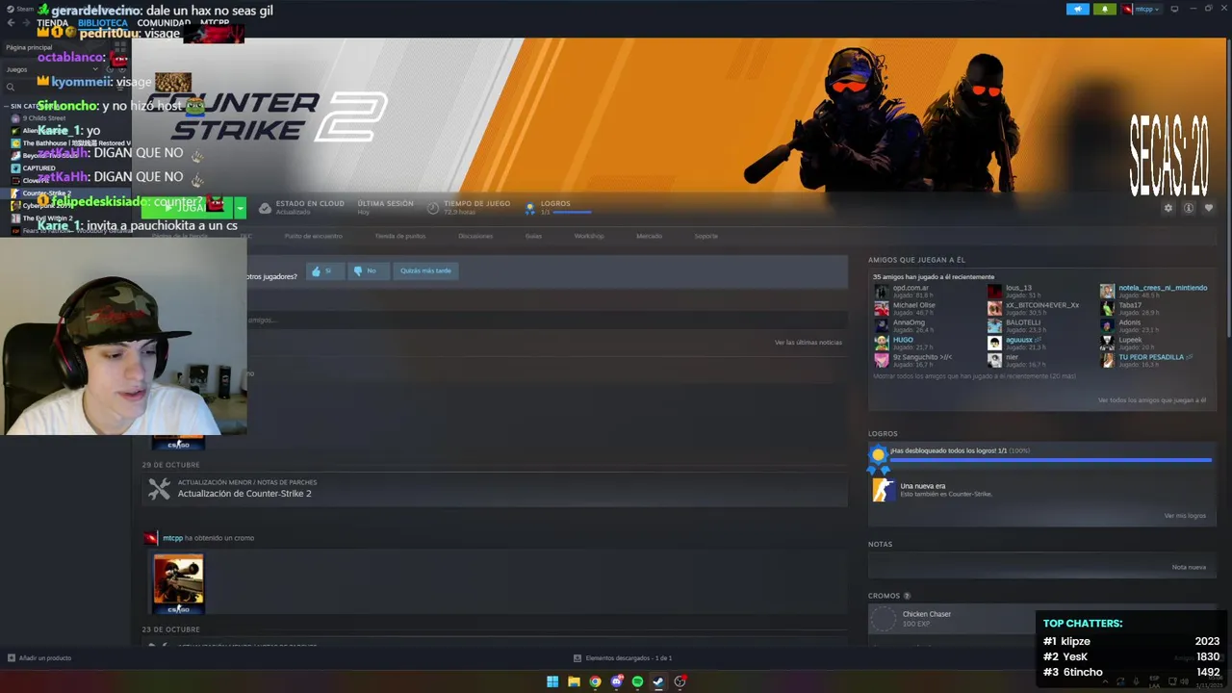Screen dimensions: 1232x693
Task: Open the green notifications bell
Action: (1105, 9)
